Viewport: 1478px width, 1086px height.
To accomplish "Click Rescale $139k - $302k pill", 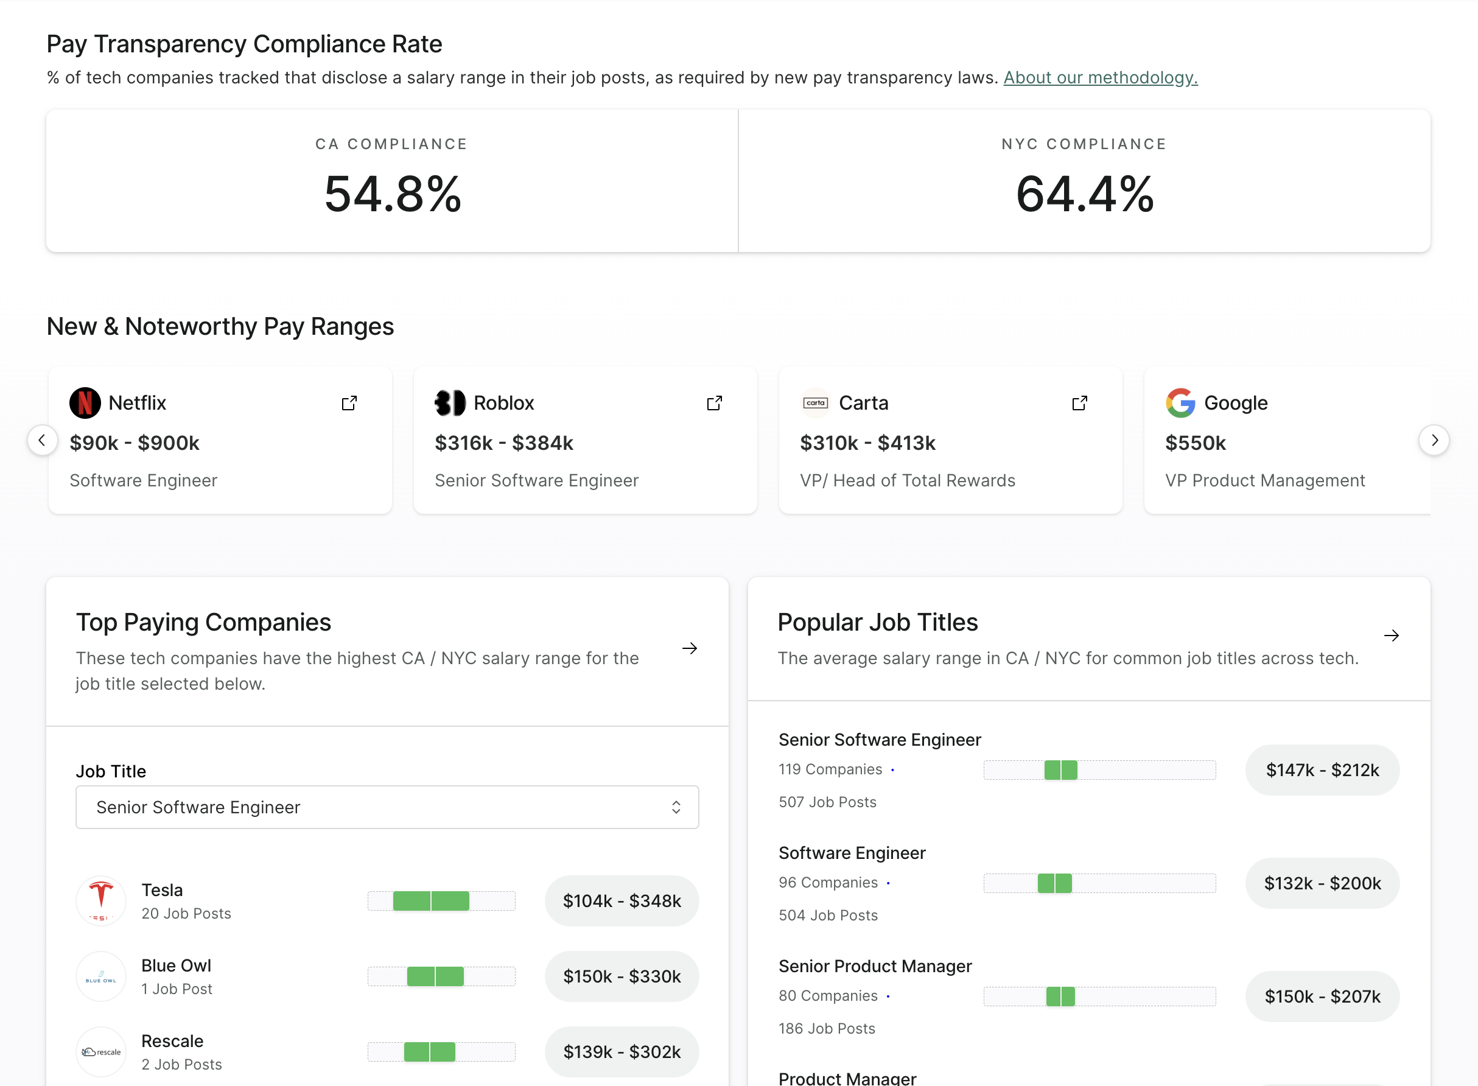I will tap(622, 1052).
